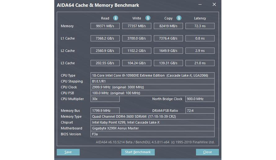
Task: Select L2 Cache read 2560.9 GB/s
Action: [105, 51]
